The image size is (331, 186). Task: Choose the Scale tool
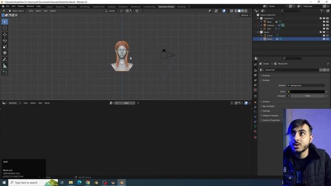(x=5, y=47)
